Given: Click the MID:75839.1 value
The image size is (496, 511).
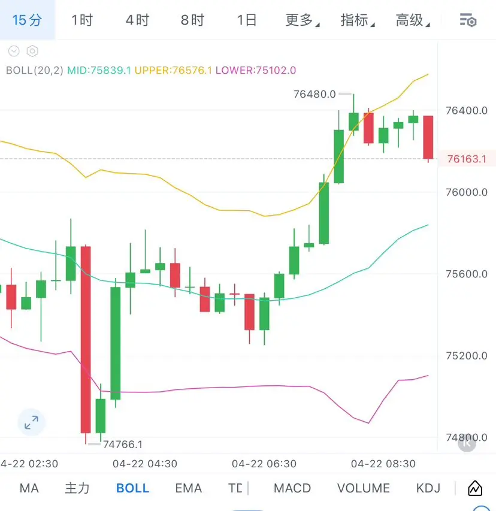Looking at the screenshot, I should (x=99, y=71).
